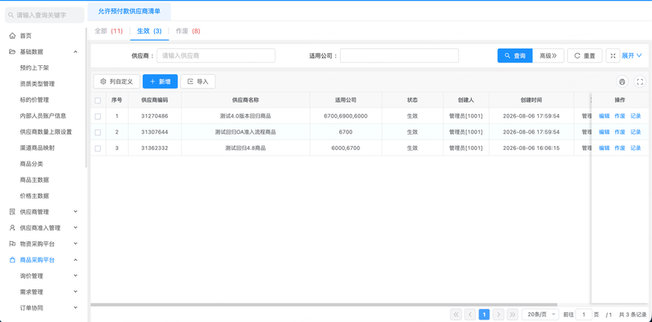Click 展开 to expand filters

coord(632,55)
